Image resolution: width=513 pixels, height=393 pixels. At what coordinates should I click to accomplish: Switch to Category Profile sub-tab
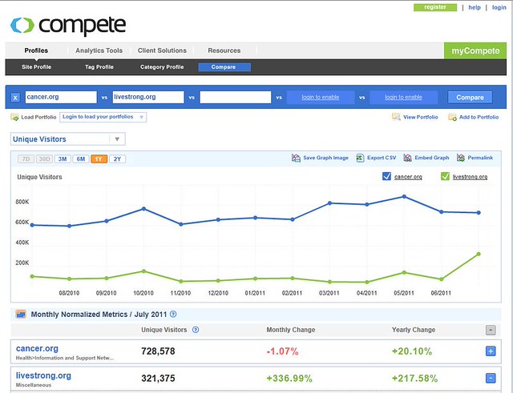point(162,67)
